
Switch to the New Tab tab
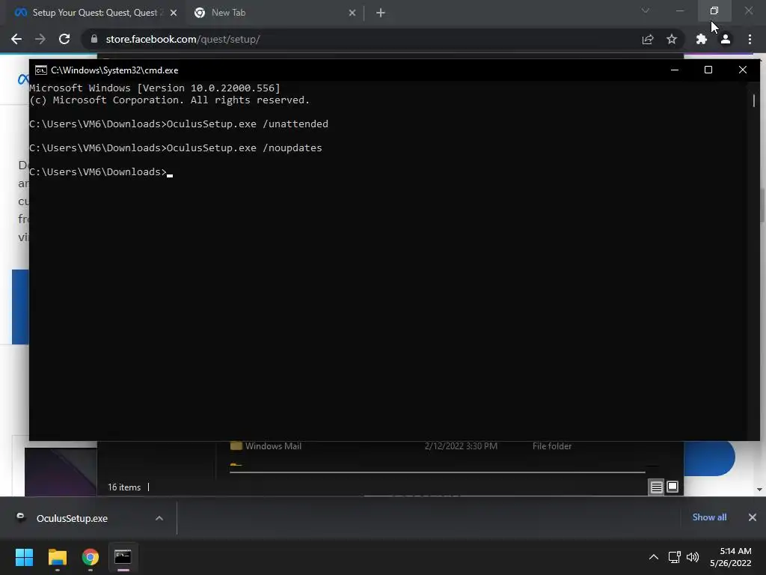point(275,13)
